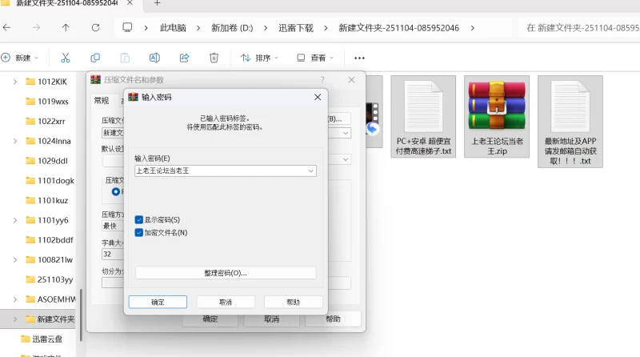Click the Cut scissors icon in toolbar

(66, 58)
